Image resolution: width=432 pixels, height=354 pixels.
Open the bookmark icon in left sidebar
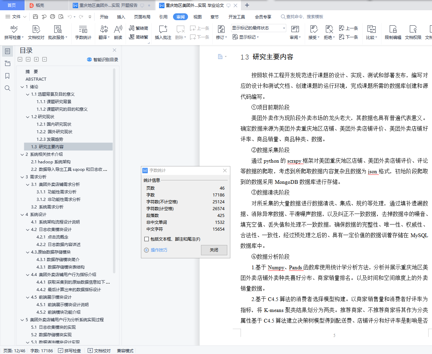pos(8,76)
